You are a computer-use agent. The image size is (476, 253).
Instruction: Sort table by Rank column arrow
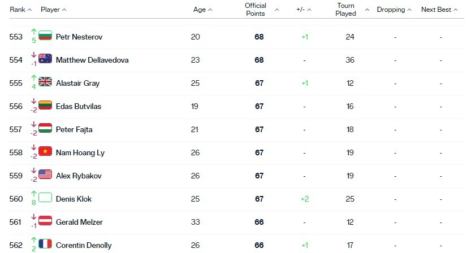pos(29,10)
